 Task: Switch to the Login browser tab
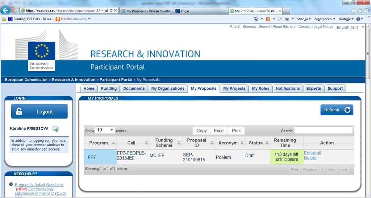coord(201,11)
